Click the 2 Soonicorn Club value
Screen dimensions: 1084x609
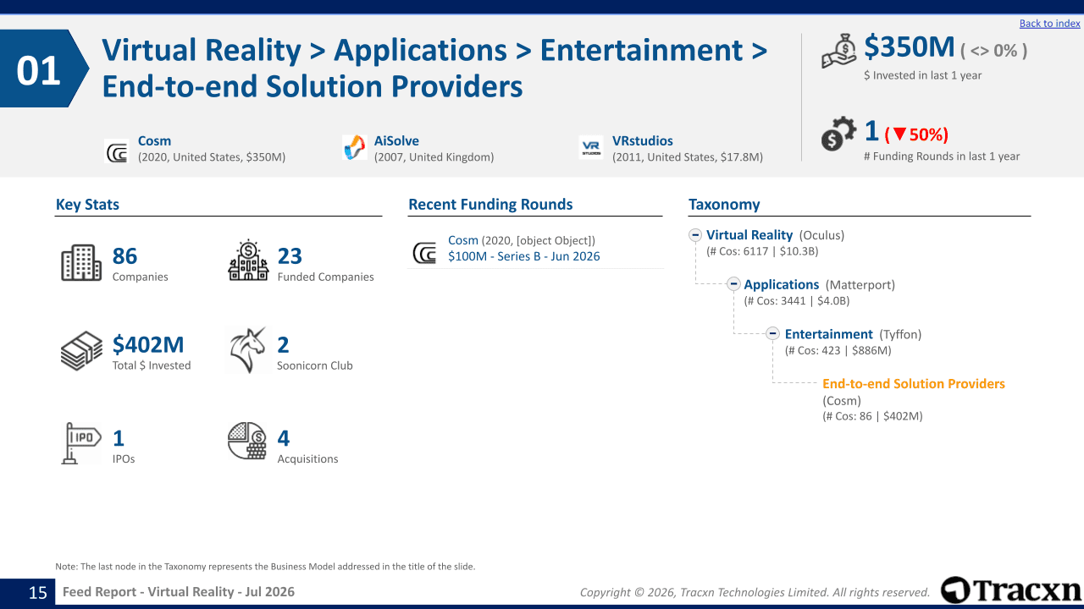point(284,345)
